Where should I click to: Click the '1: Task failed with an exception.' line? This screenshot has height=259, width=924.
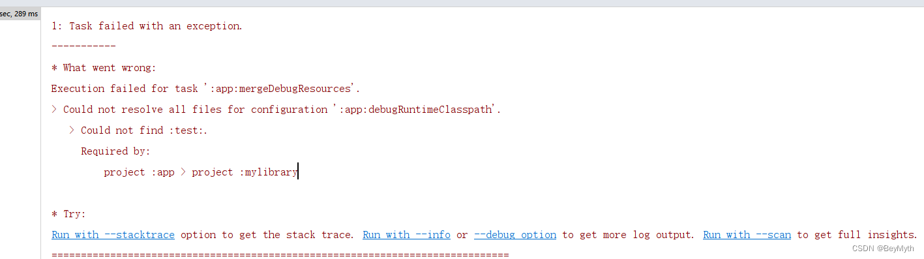coord(147,26)
